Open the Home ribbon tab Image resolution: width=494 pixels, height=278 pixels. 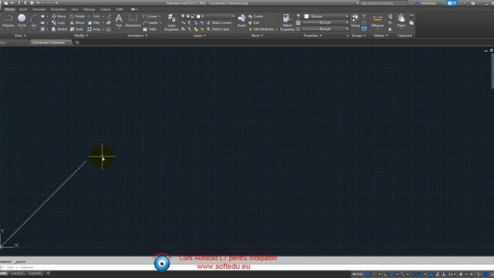pyautogui.click(x=10, y=9)
